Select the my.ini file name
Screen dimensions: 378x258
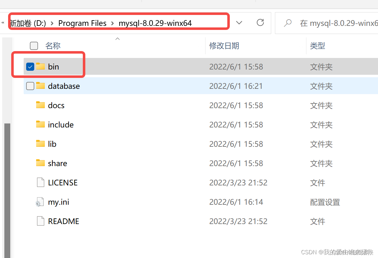(x=59, y=202)
